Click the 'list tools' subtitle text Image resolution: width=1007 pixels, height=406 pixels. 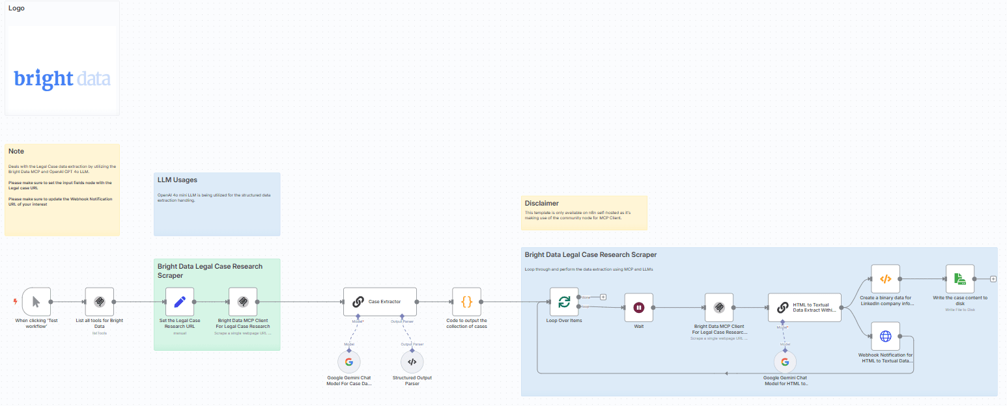(x=100, y=333)
